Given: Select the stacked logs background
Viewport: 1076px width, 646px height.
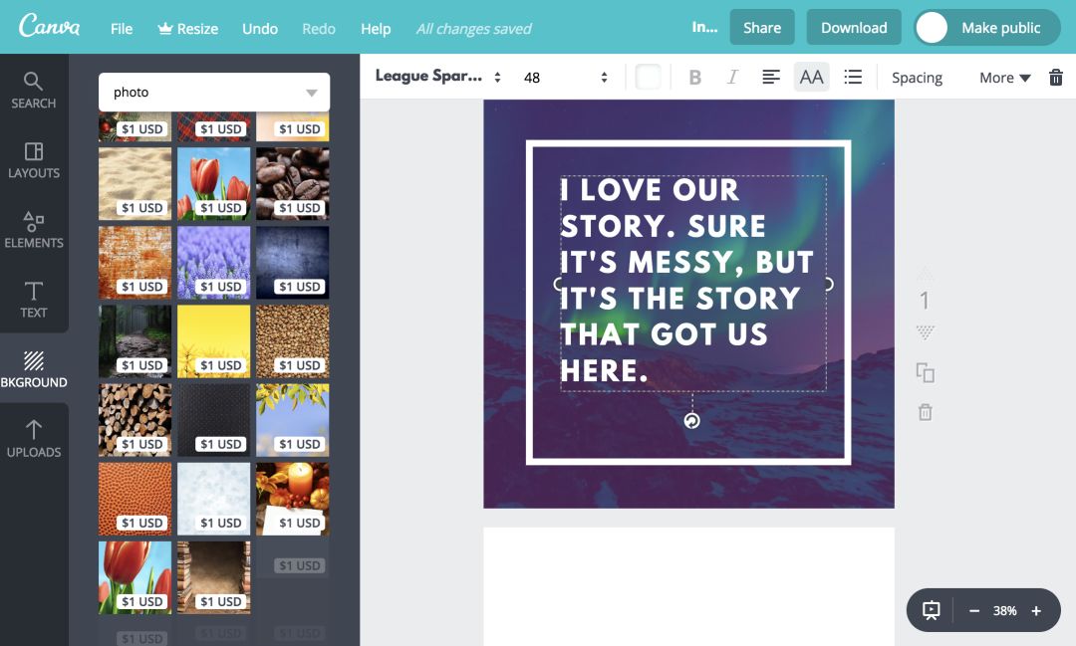Looking at the screenshot, I should [135, 420].
